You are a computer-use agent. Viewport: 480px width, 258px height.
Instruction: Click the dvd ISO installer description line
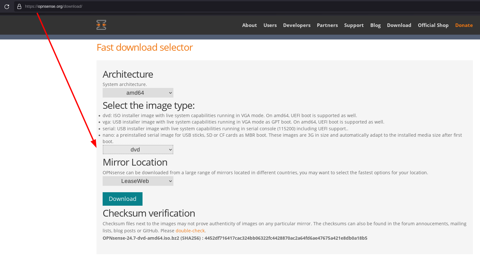coord(230,116)
